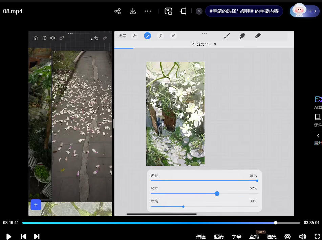This screenshot has width=322, height=240.
Task: Play the video
Action: click(x=9, y=237)
